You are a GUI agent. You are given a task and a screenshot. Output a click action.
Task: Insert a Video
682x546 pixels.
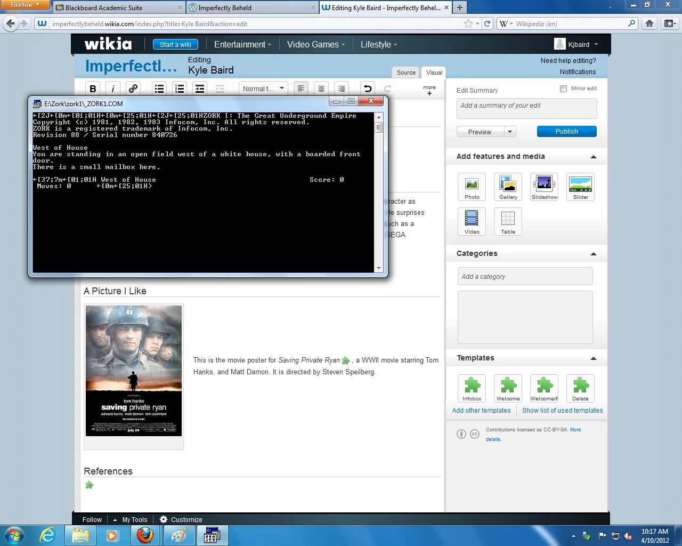click(472, 221)
